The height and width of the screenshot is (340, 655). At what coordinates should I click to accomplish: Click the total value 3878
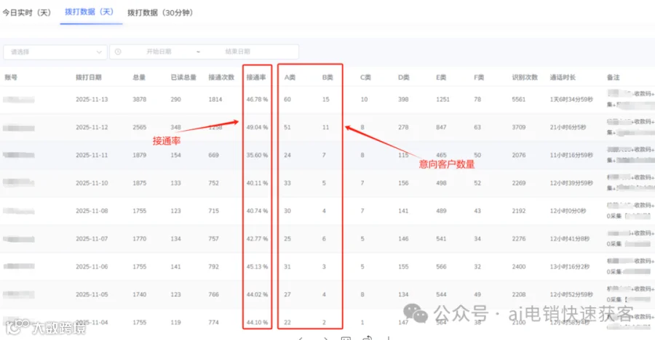pyautogui.click(x=140, y=100)
